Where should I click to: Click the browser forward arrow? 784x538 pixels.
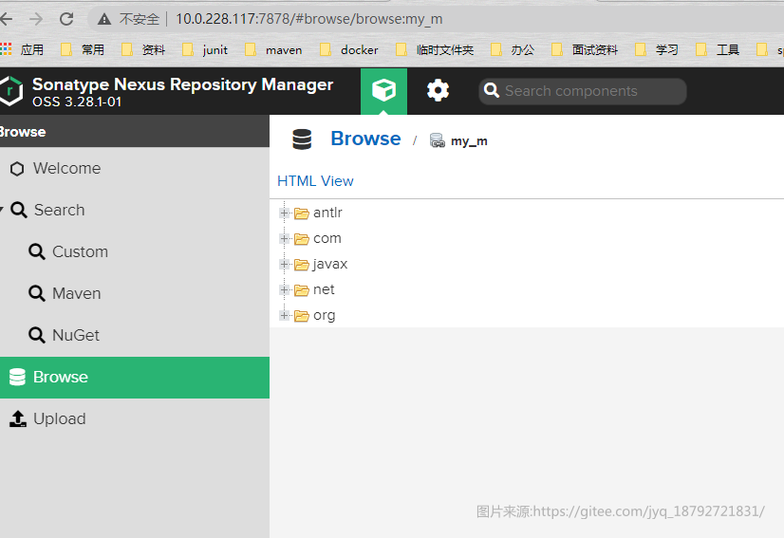click(x=36, y=19)
